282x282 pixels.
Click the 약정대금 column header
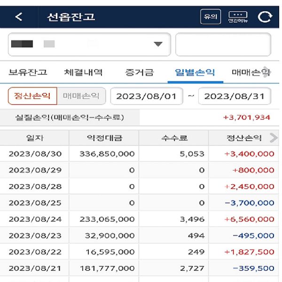point(104,138)
